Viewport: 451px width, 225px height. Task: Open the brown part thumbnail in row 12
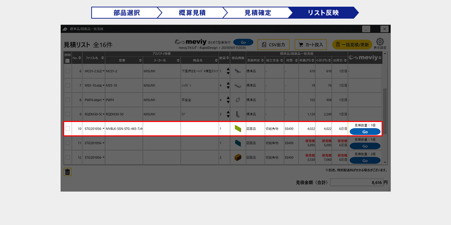tap(238, 157)
